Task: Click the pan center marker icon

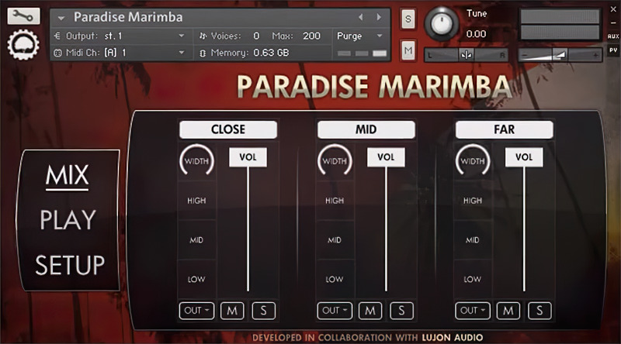Action: click(x=467, y=55)
